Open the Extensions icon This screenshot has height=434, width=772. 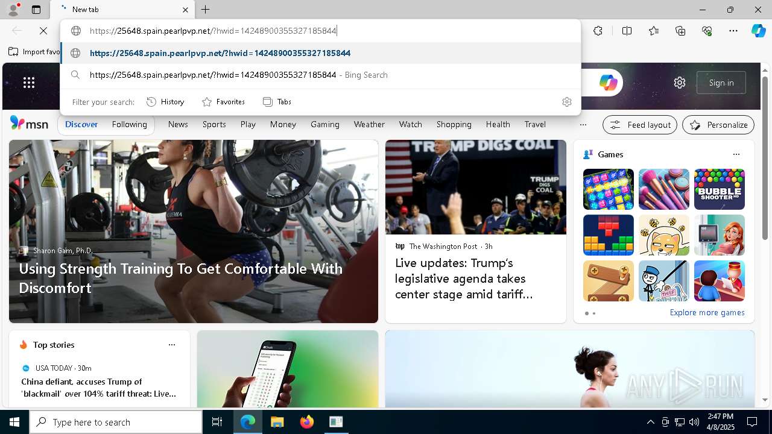(598, 31)
